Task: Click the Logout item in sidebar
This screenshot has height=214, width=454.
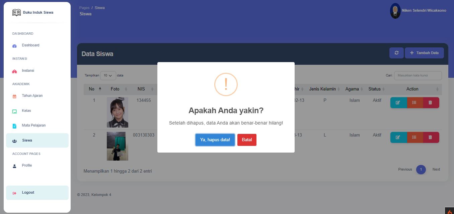Action: [28, 193]
